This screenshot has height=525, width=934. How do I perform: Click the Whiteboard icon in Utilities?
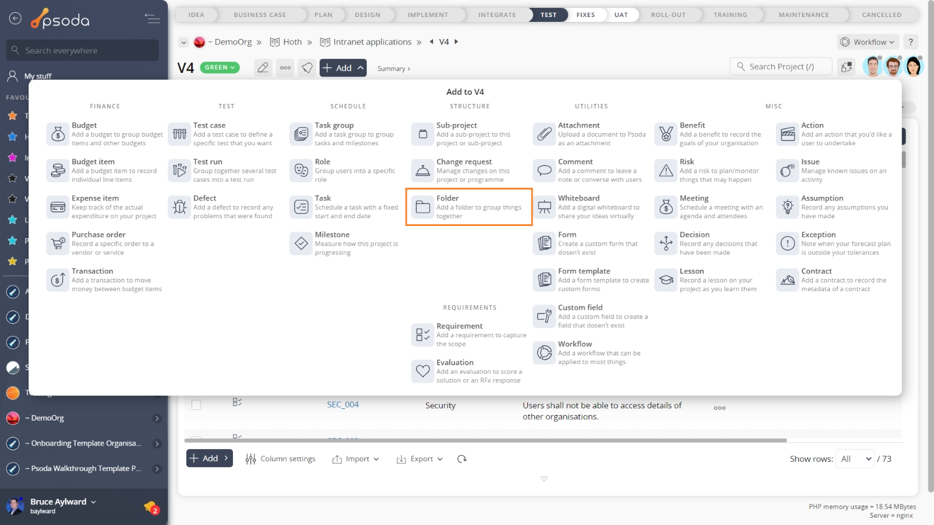click(544, 207)
